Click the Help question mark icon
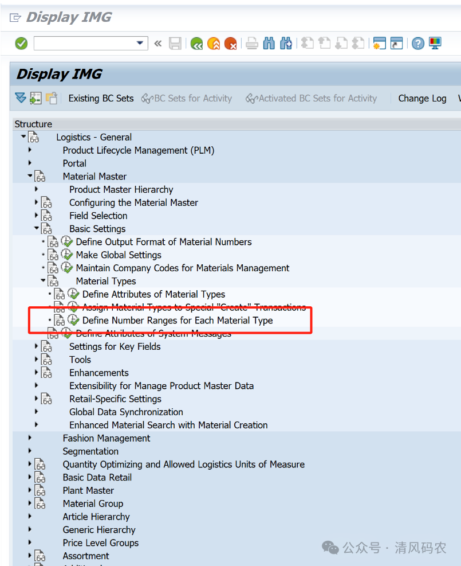461x566 pixels. pos(418,44)
